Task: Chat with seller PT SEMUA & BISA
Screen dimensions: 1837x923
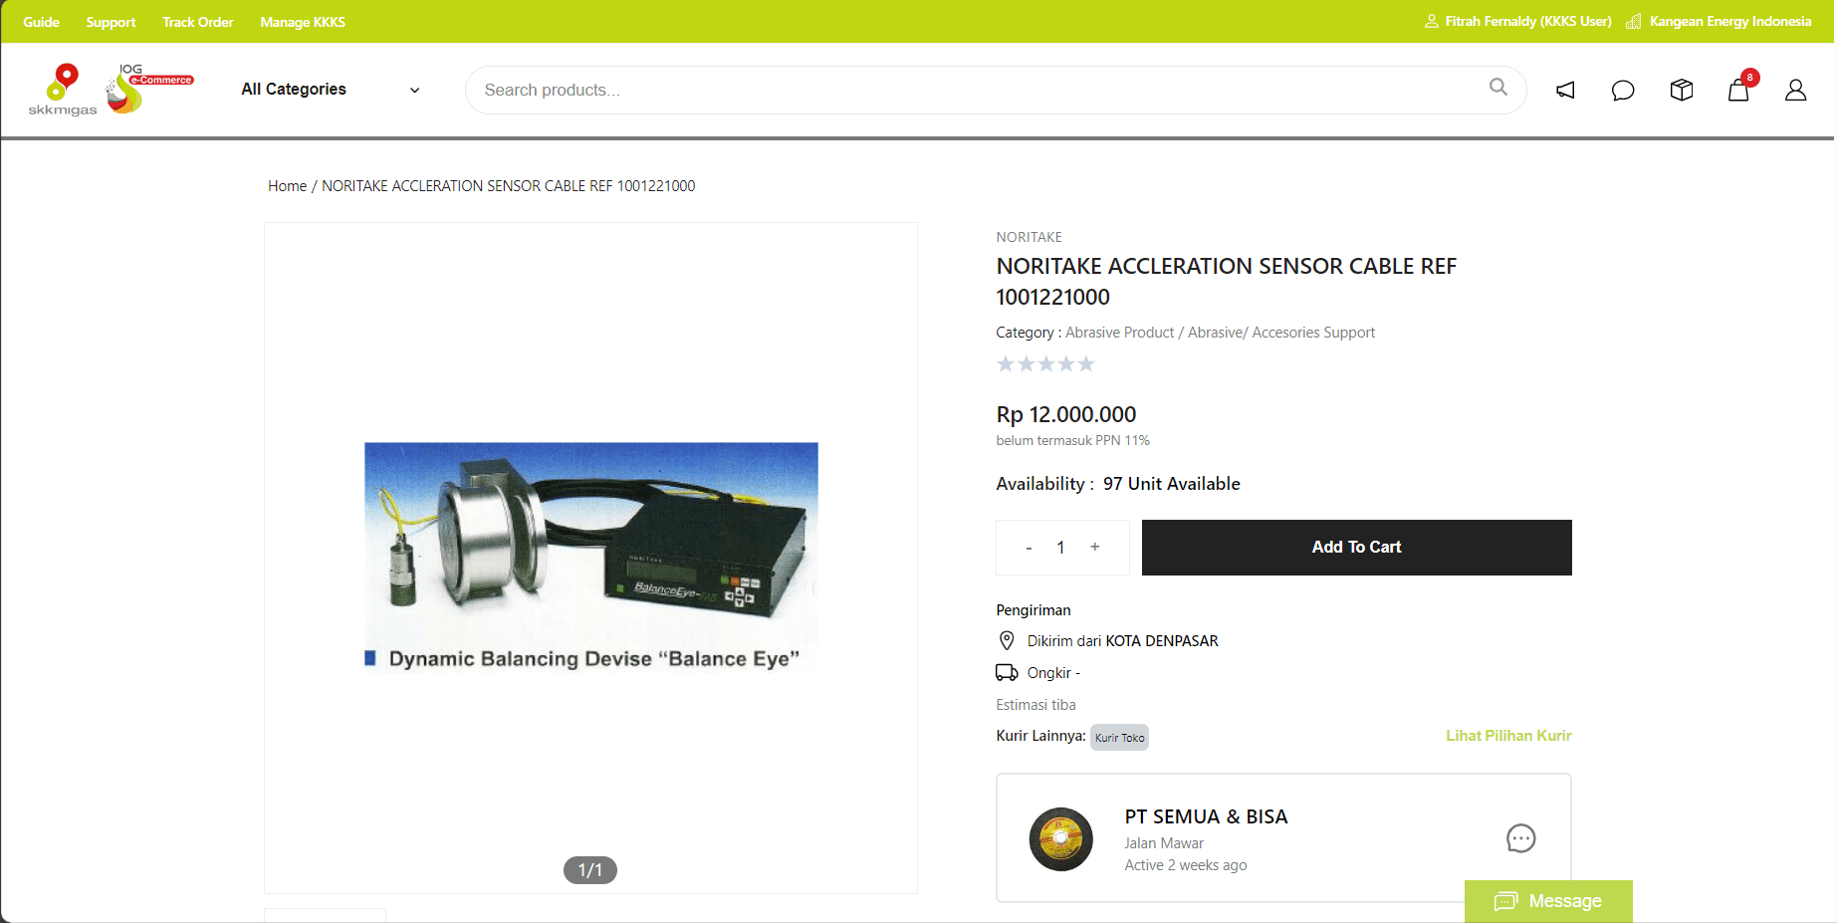Action: [x=1520, y=838]
